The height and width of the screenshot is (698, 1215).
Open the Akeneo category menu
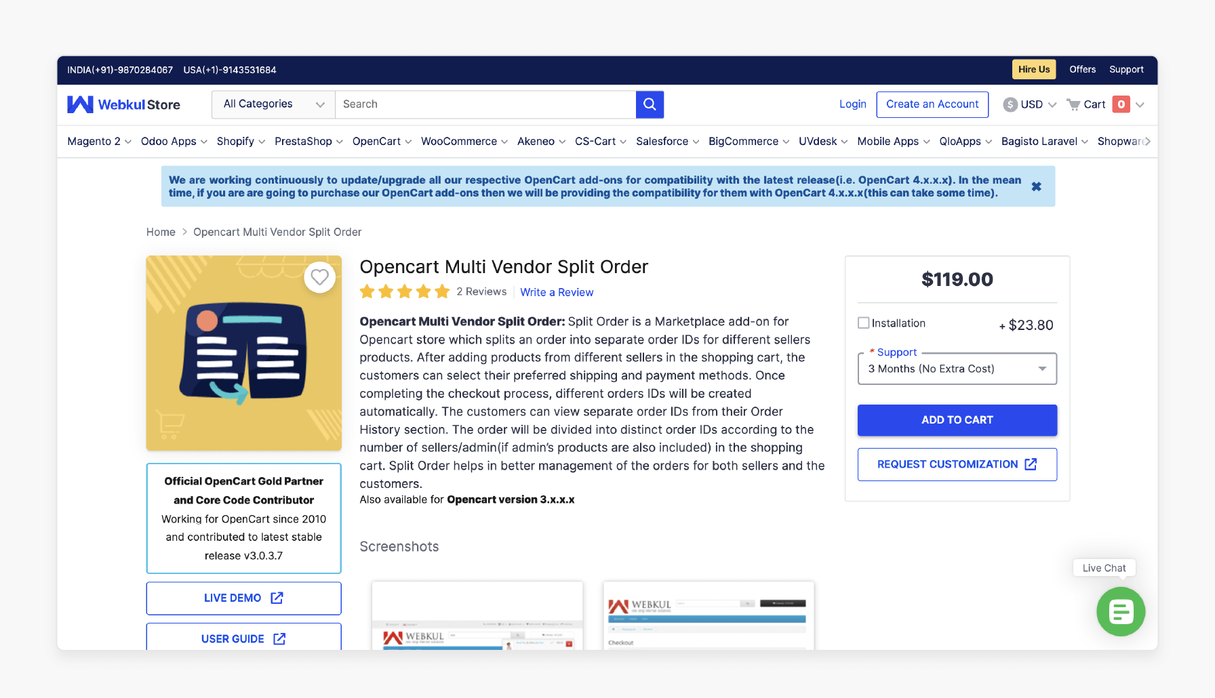click(541, 142)
